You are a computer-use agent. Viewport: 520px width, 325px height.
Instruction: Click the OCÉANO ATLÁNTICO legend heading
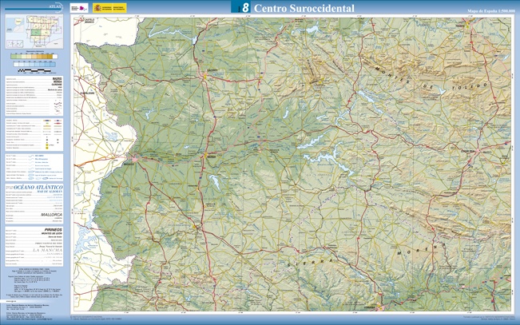coord(36,185)
